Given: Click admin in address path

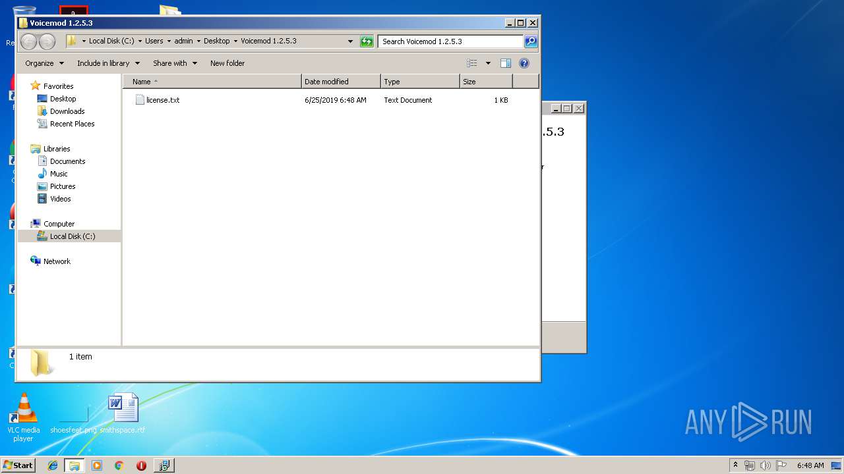Looking at the screenshot, I should 183,41.
